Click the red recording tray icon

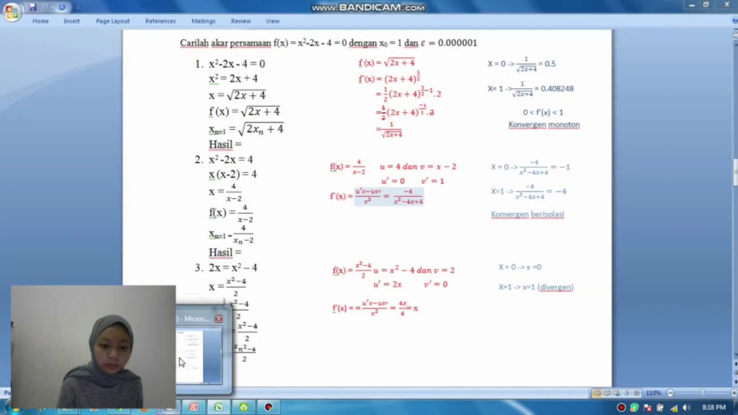point(621,408)
